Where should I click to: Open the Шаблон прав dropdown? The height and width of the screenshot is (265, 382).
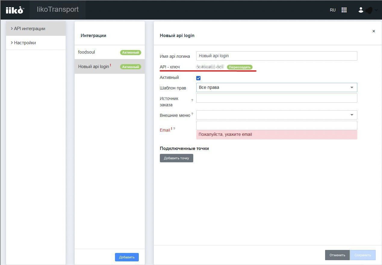click(276, 87)
